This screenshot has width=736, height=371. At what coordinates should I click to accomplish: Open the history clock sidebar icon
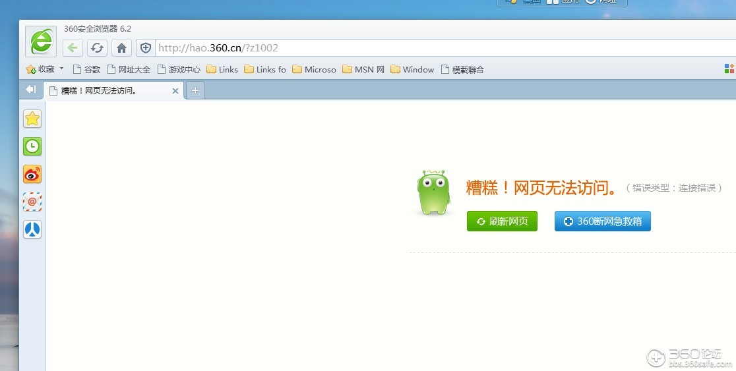click(x=32, y=146)
